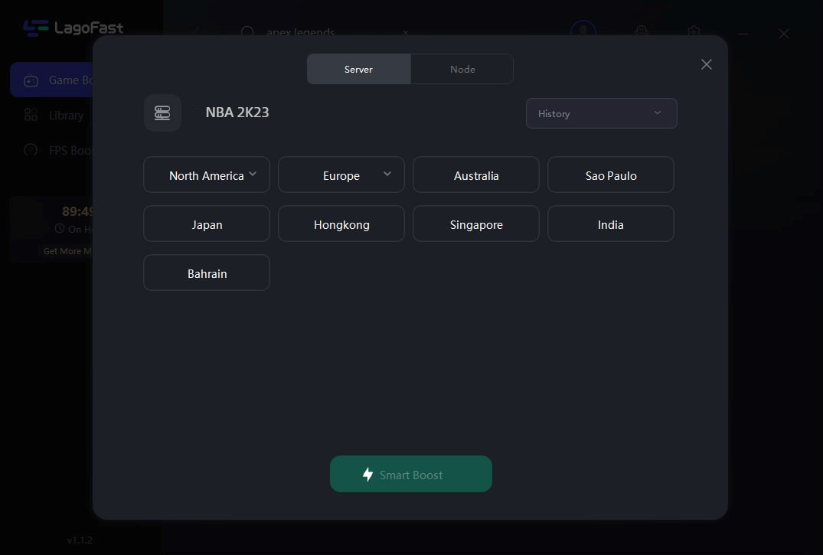This screenshot has height=555, width=823.
Task: Open the settings gear icon
Action: pyautogui.click(x=692, y=32)
